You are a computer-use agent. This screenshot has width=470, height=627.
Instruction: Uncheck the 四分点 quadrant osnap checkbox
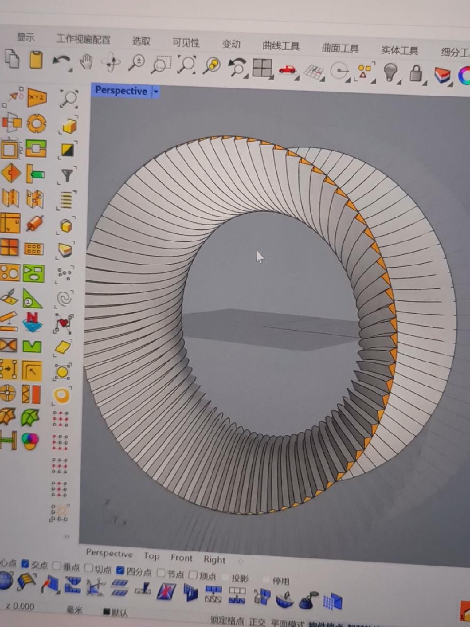(x=120, y=570)
